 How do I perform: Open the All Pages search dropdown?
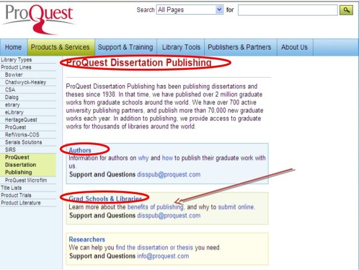point(190,10)
